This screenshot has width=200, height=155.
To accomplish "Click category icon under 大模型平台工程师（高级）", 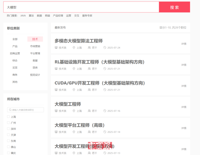I will click(56, 132).
